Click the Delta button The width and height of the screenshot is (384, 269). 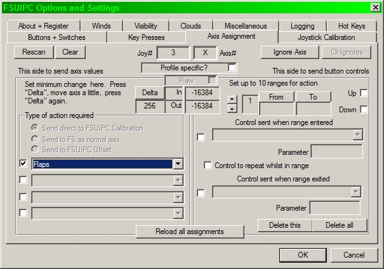150,93
